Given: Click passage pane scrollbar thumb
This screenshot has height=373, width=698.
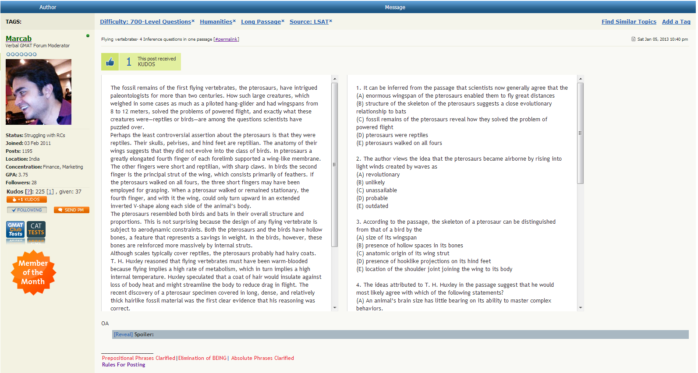Looking at the screenshot, I should pyautogui.click(x=335, y=165).
